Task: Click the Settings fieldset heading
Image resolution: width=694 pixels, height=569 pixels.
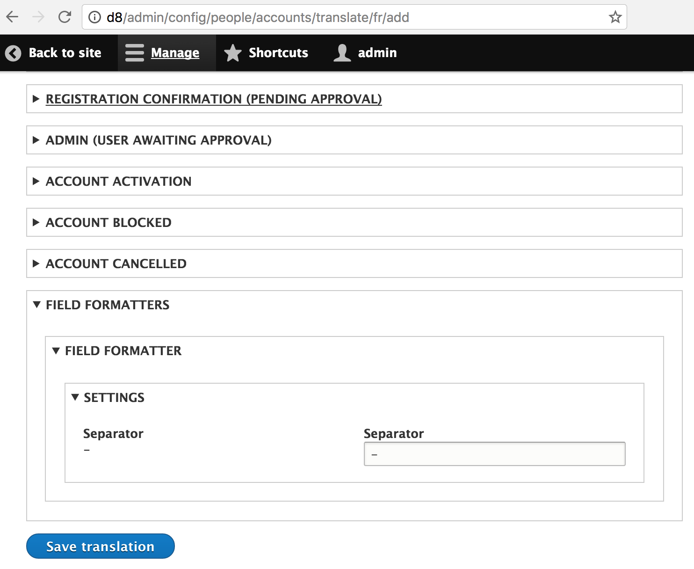Action: [x=114, y=397]
